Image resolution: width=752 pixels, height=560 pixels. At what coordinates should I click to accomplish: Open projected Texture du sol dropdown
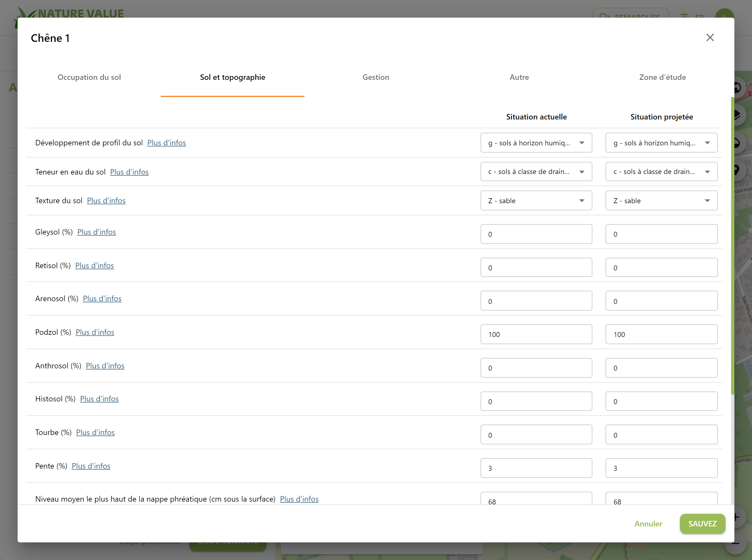click(661, 201)
